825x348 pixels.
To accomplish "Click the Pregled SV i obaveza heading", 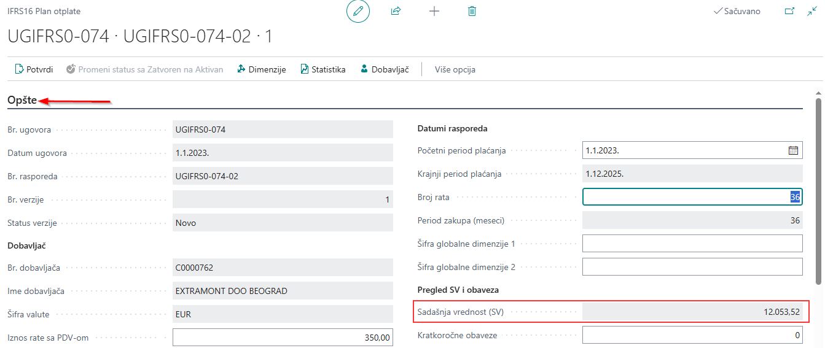I will [x=459, y=290].
